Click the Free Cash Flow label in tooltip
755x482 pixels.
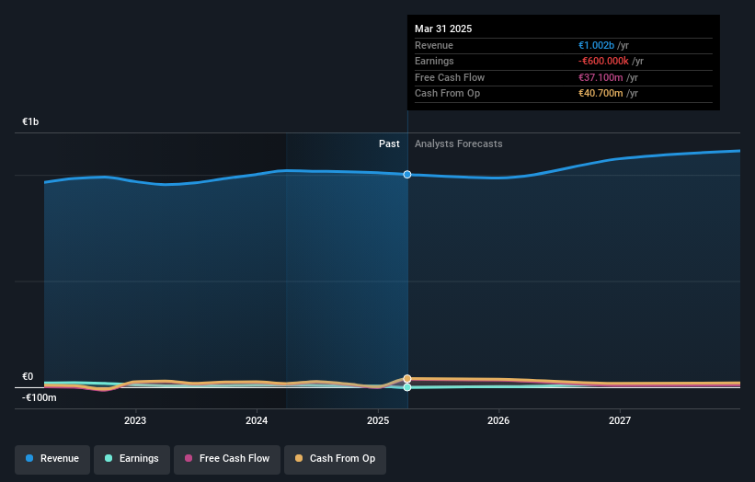[x=450, y=77]
